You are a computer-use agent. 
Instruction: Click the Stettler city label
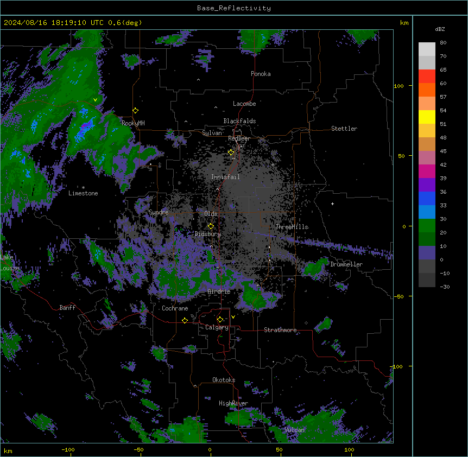pyautogui.click(x=344, y=129)
